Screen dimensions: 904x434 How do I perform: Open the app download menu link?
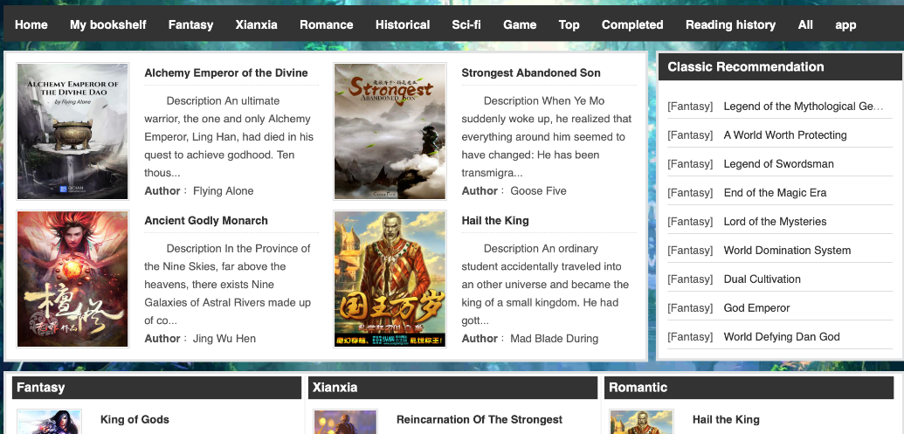click(x=845, y=24)
